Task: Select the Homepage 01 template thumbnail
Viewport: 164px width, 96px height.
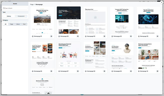Action: coord(42,20)
